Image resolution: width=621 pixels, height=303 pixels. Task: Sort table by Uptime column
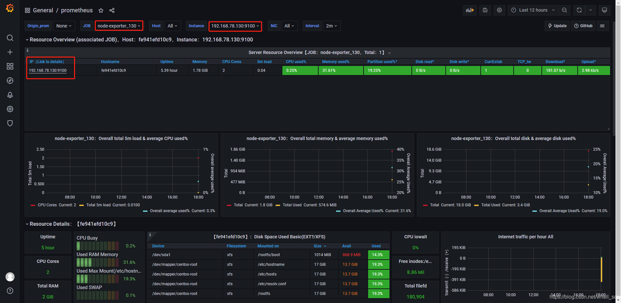click(x=167, y=62)
